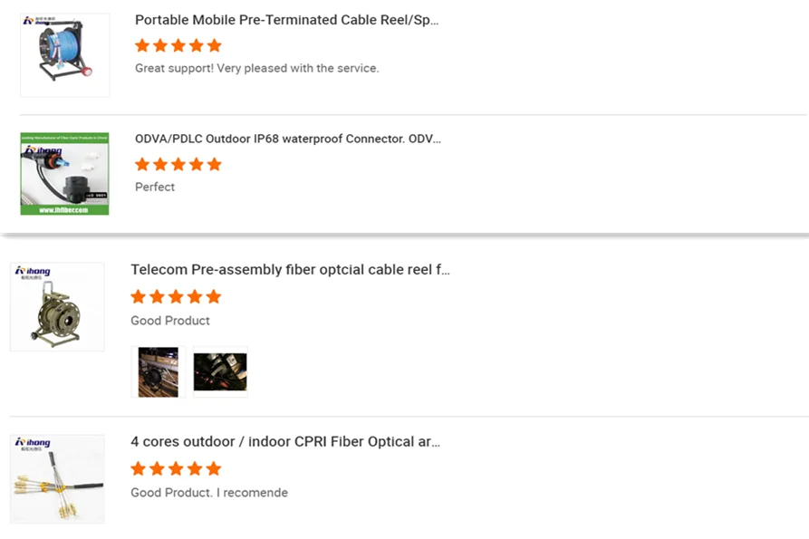Open the Telecom cable reel product thumbnail
The height and width of the screenshot is (539, 809).
coord(57,307)
